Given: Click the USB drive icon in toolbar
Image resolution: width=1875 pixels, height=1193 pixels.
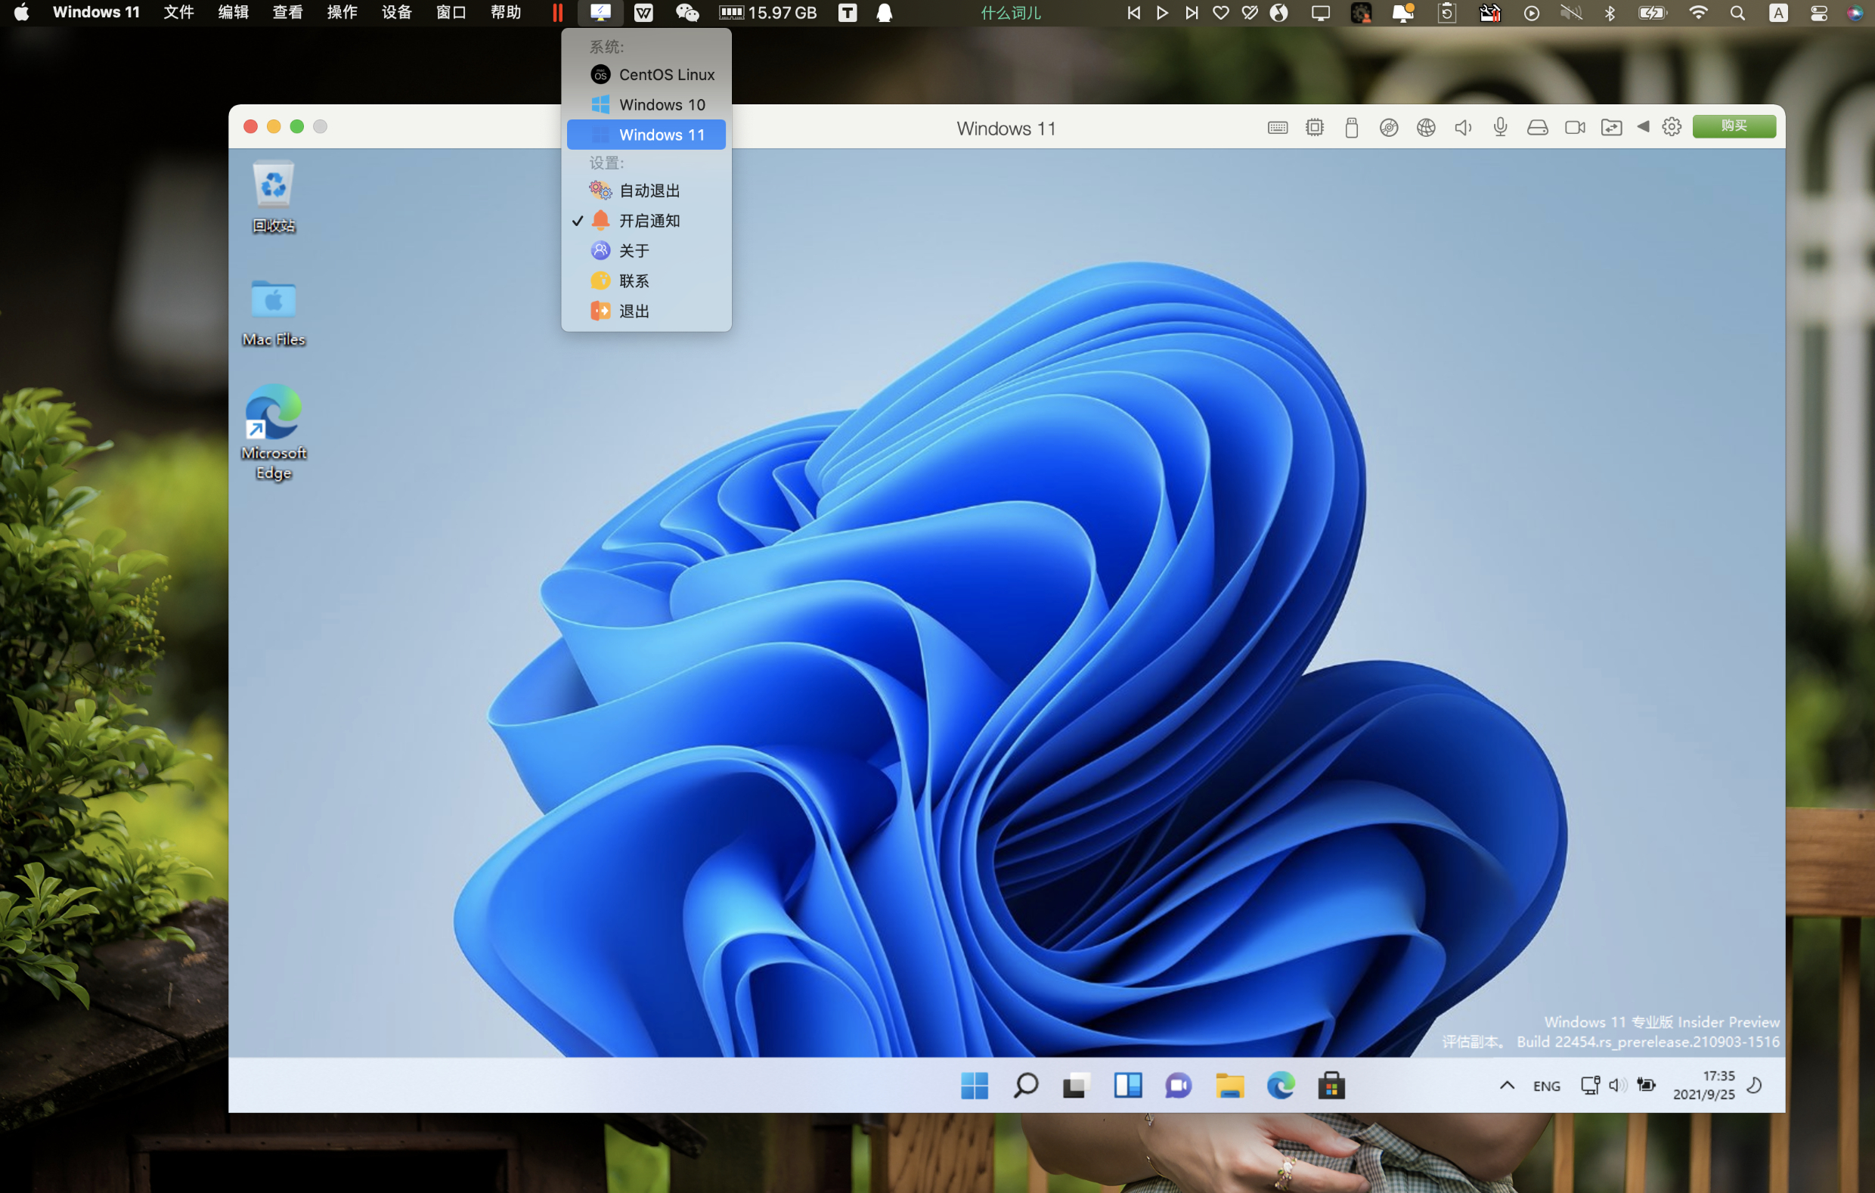Looking at the screenshot, I should [x=1351, y=128].
